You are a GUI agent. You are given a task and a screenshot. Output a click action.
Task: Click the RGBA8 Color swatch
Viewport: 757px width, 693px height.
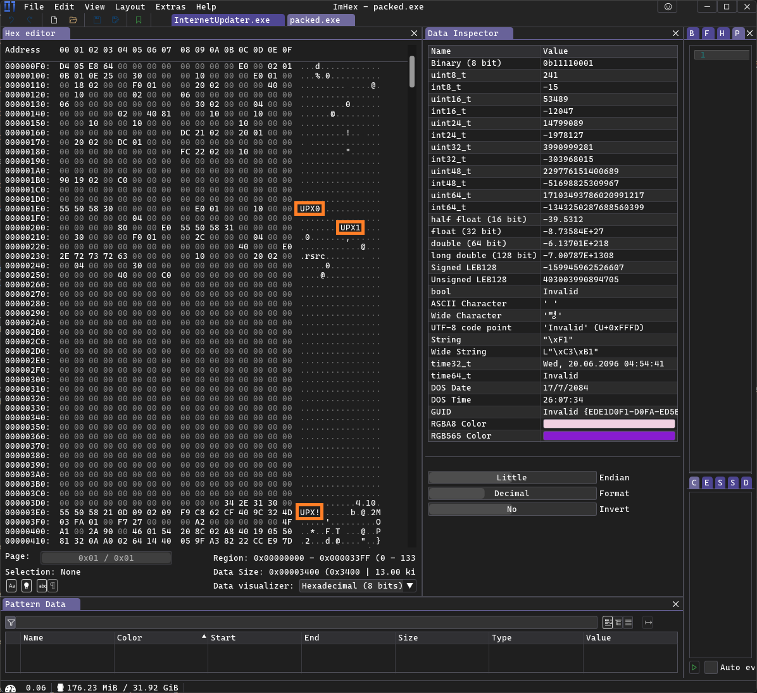point(609,424)
